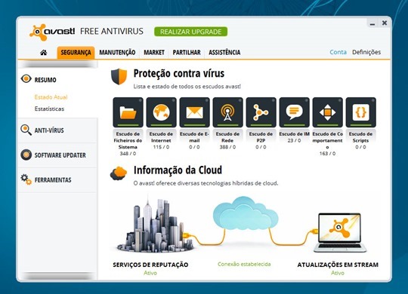Screen dimensions: 408x294
Task: Open the Market tab
Action: pos(154,53)
